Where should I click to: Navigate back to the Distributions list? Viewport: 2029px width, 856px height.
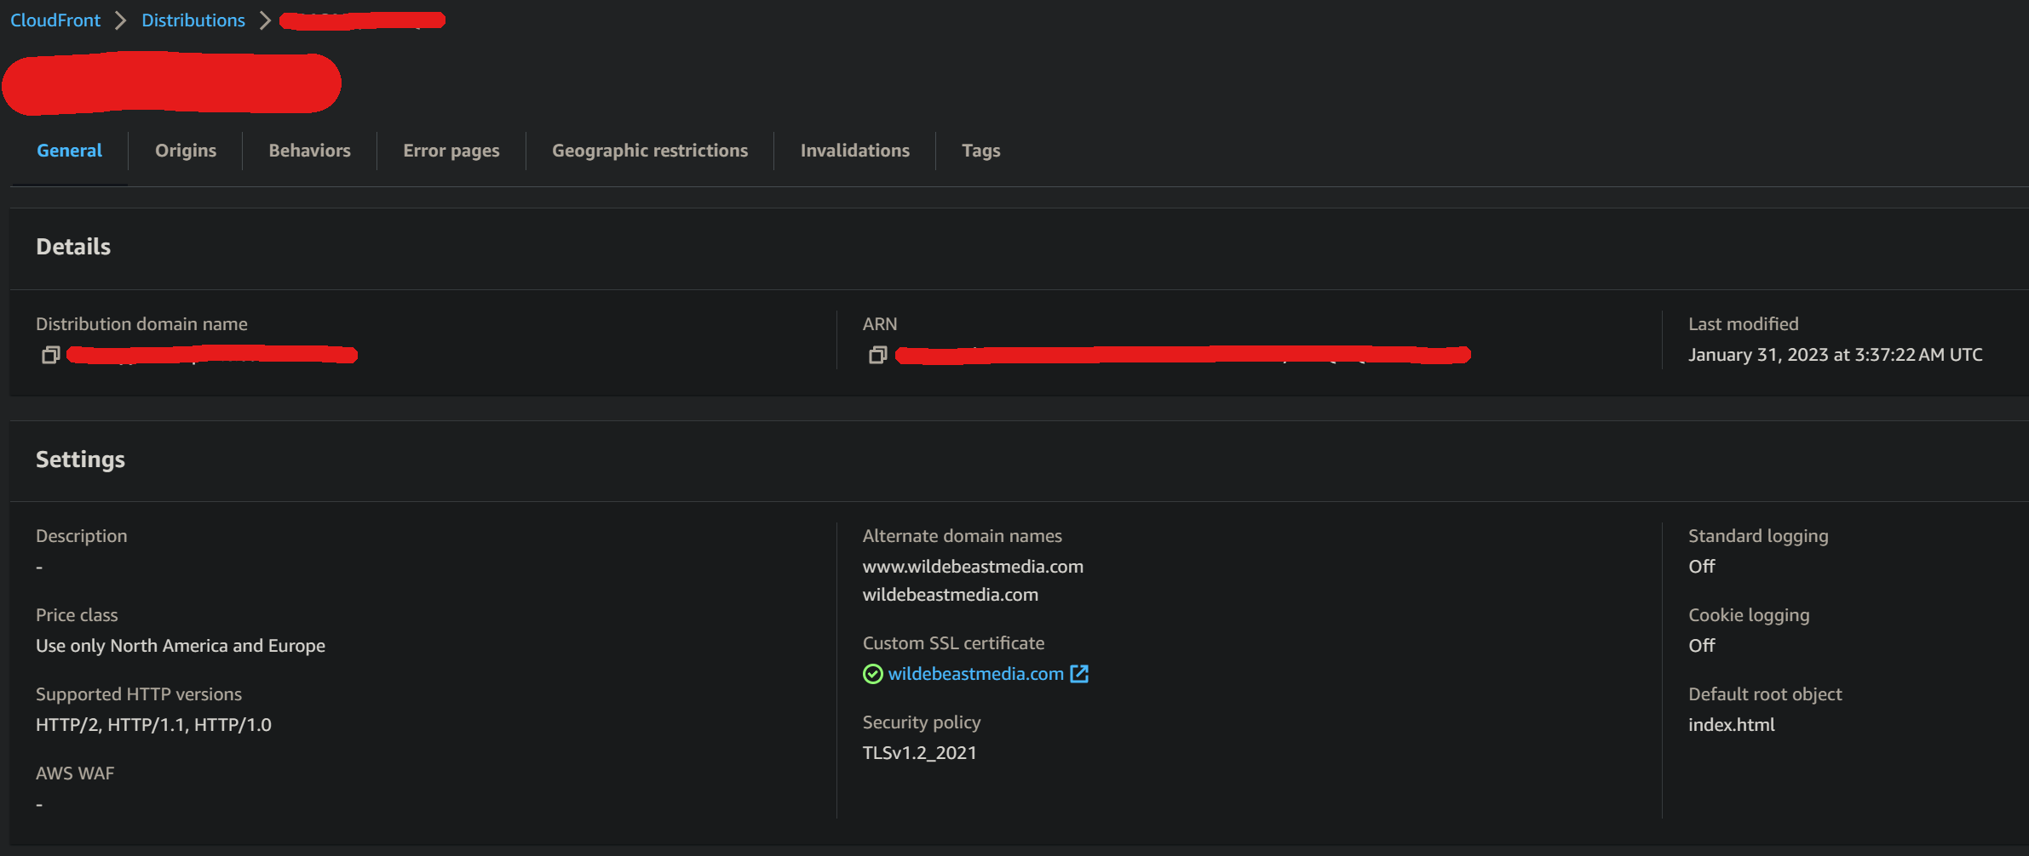(193, 20)
